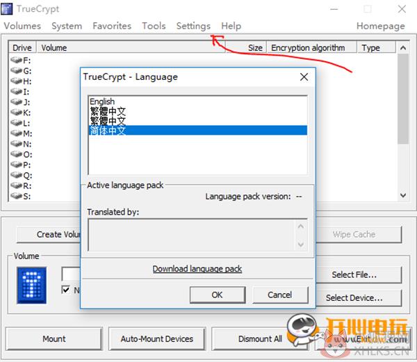Click the Create Volume button
The width and height of the screenshot is (417, 362).
49,234
